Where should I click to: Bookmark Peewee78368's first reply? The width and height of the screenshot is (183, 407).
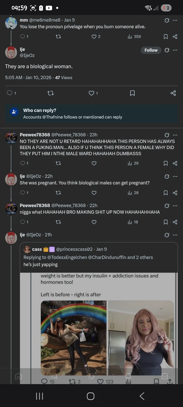166,163
